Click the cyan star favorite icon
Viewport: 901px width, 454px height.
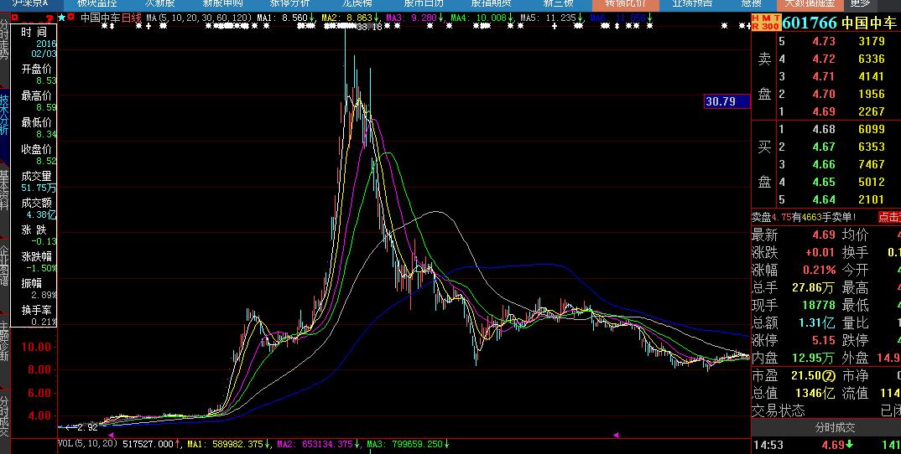(62, 17)
